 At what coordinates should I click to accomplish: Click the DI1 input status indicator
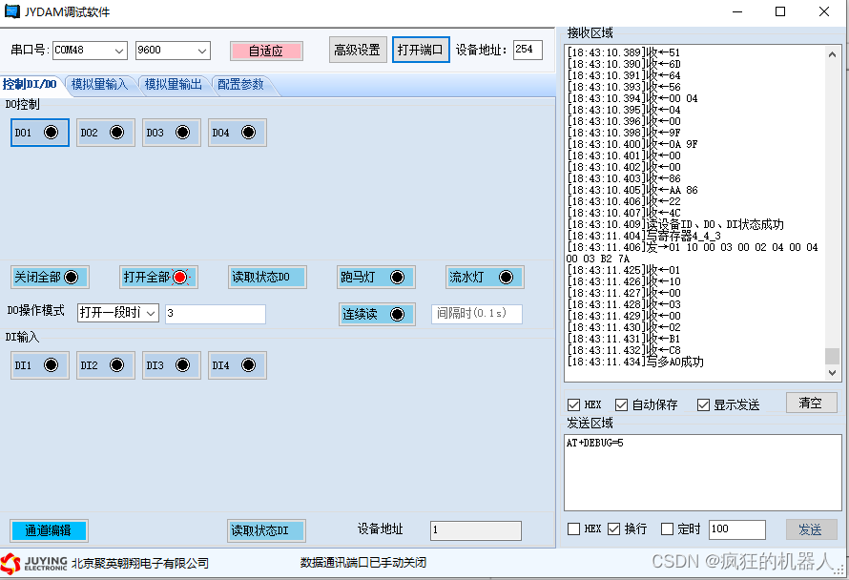[50, 364]
